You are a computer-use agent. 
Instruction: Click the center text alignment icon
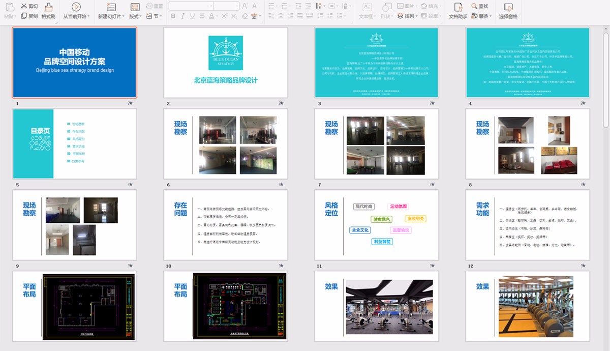[x=282, y=16]
